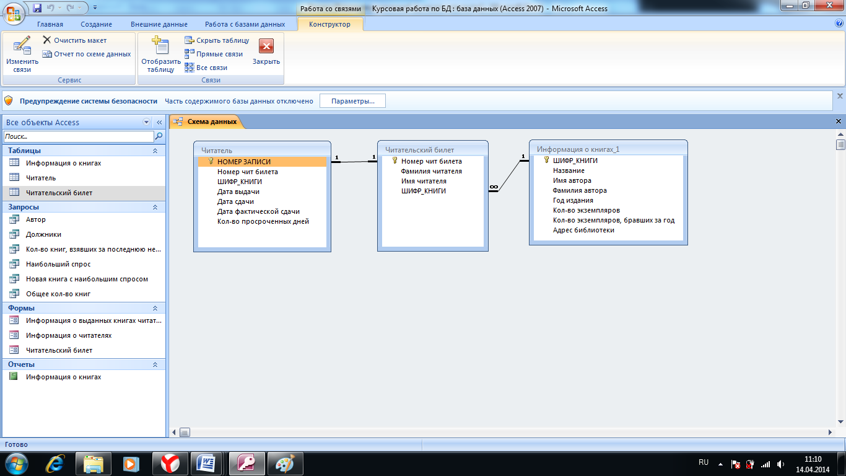Open Edit Relationships (Изменить связи)
The height and width of the screenshot is (476, 846).
pyautogui.click(x=22, y=55)
